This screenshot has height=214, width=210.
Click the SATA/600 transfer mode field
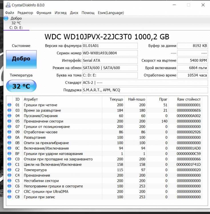coord(110,68)
